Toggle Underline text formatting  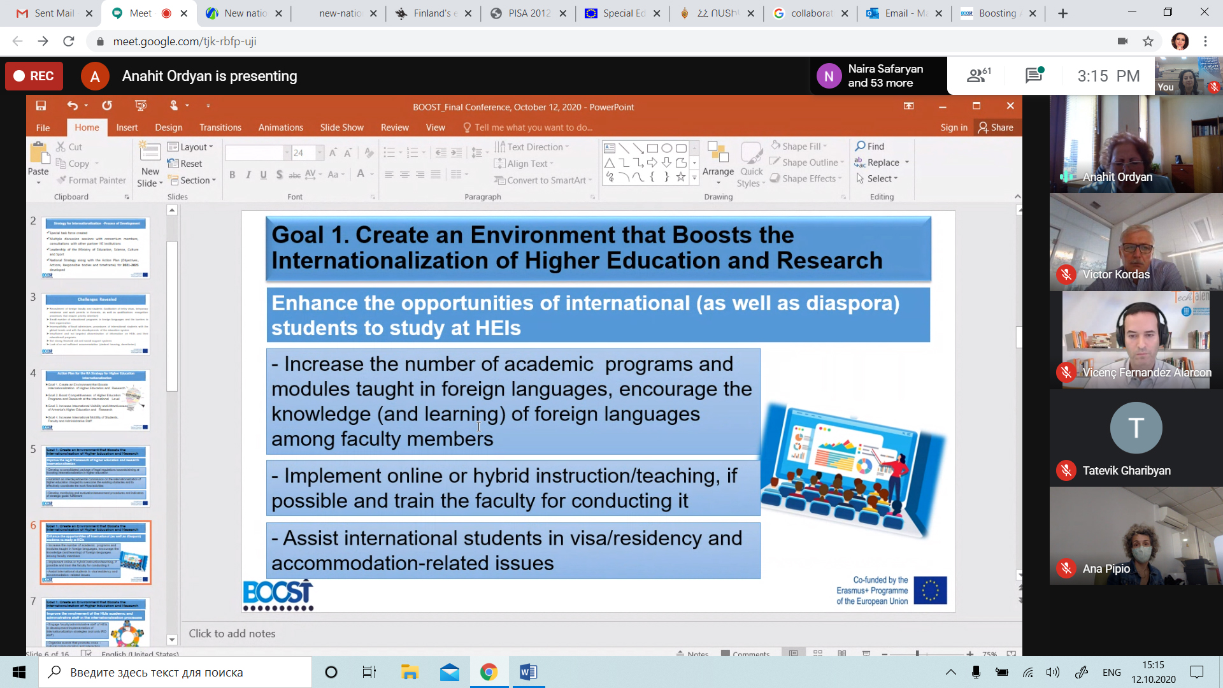click(x=263, y=175)
